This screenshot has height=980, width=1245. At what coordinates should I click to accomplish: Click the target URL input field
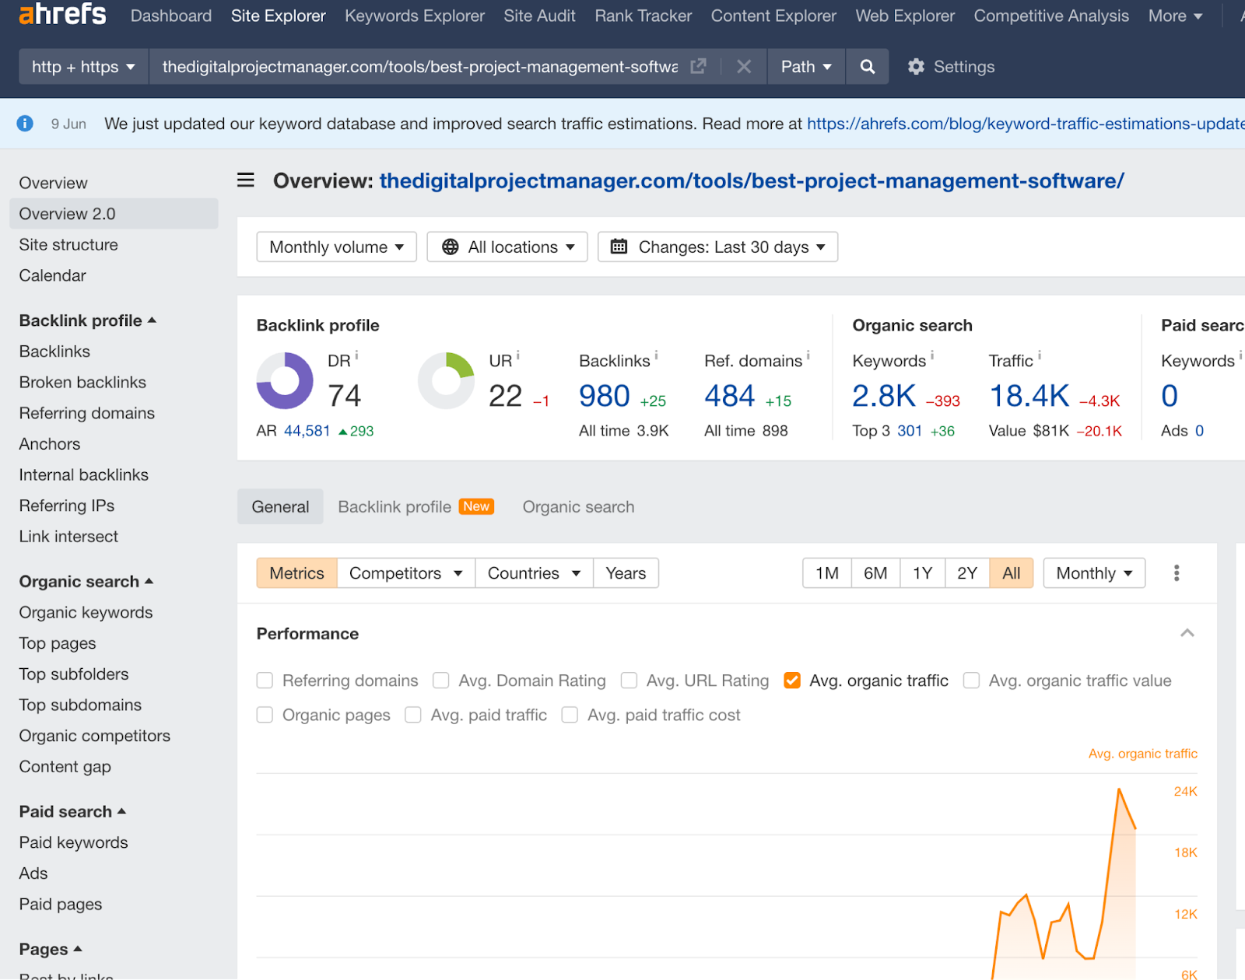click(420, 66)
